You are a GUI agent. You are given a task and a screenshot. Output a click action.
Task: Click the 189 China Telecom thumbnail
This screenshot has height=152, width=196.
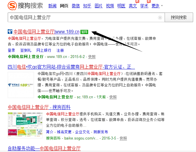coord(21,85)
